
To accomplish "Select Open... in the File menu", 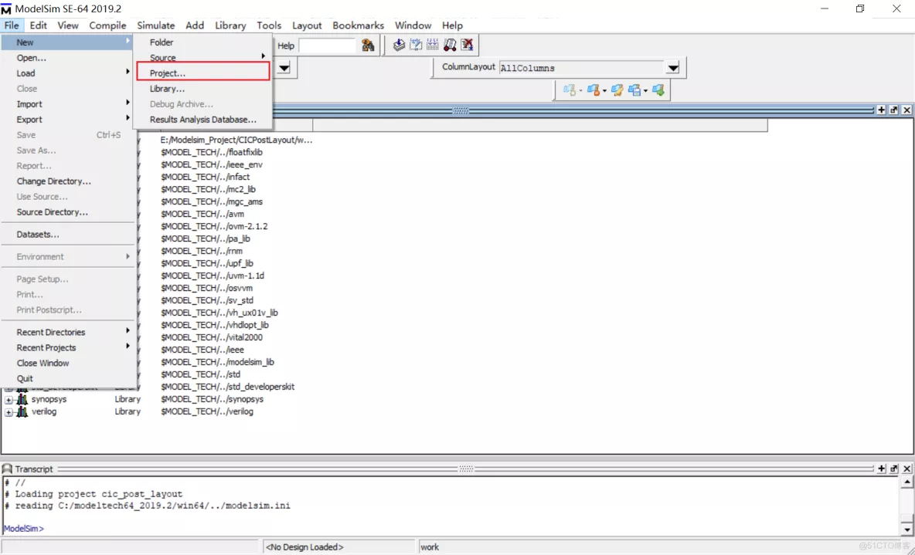I will click(x=68, y=58).
